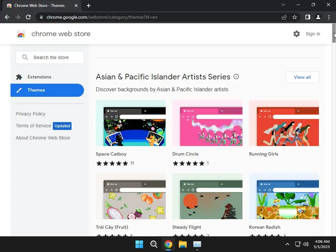The height and width of the screenshot is (252, 336).
Task: Open the monitor app in taskbar
Action: point(197,244)
